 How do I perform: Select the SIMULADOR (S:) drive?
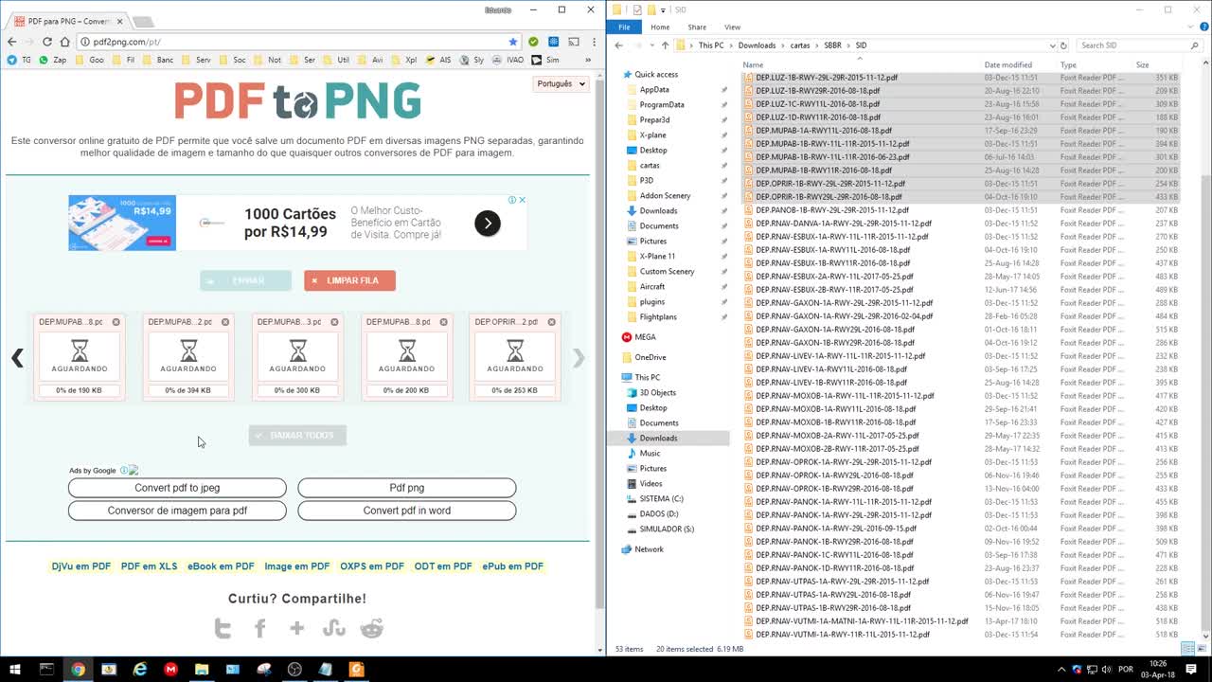point(667,529)
